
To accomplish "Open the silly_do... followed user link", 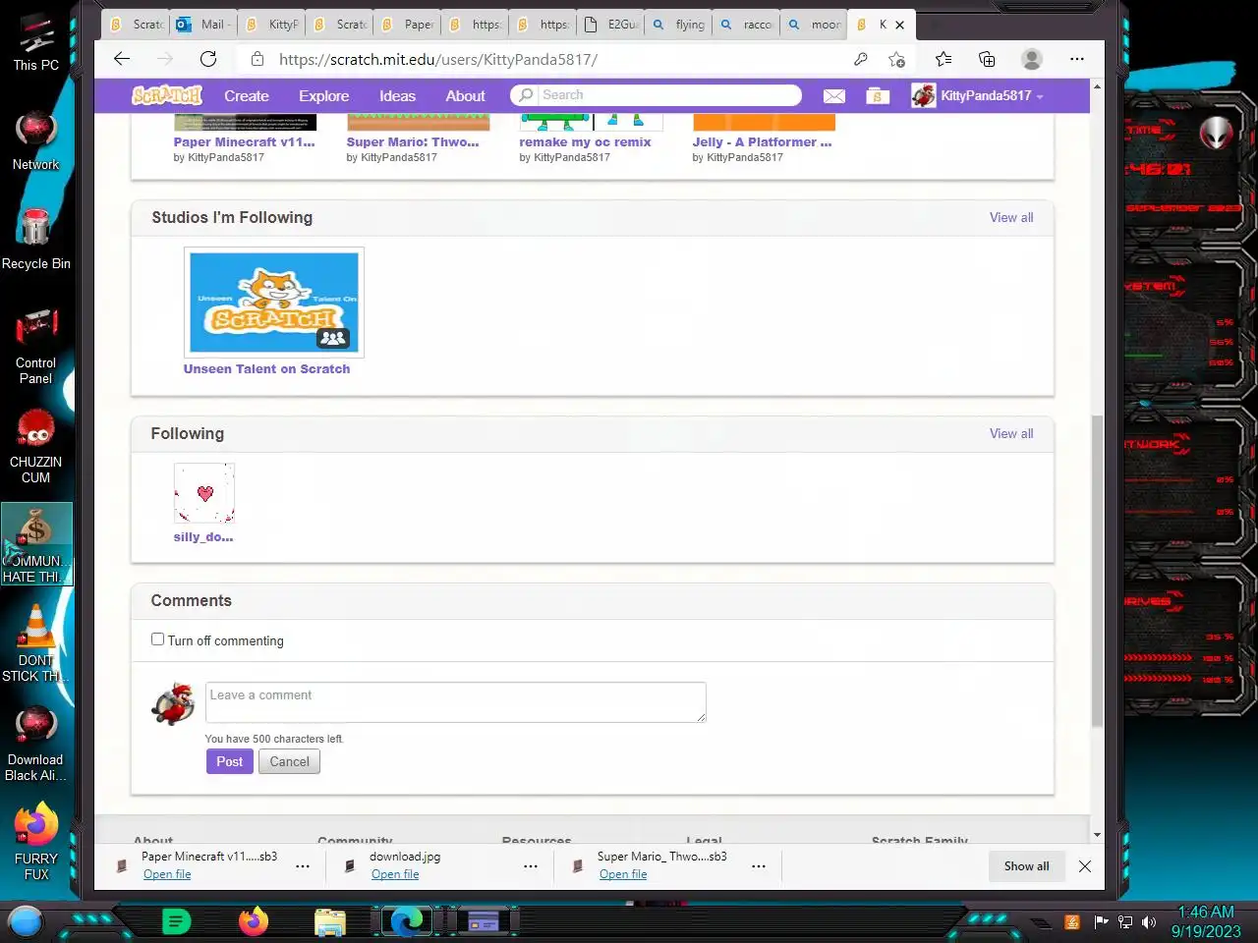I will click(203, 536).
